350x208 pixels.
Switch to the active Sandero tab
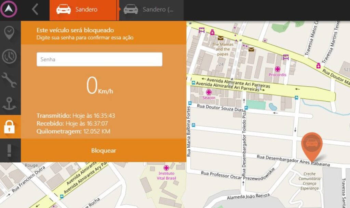tap(83, 10)
